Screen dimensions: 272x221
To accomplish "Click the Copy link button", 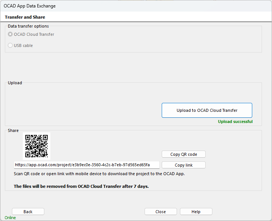I will [x=184, y=165].
